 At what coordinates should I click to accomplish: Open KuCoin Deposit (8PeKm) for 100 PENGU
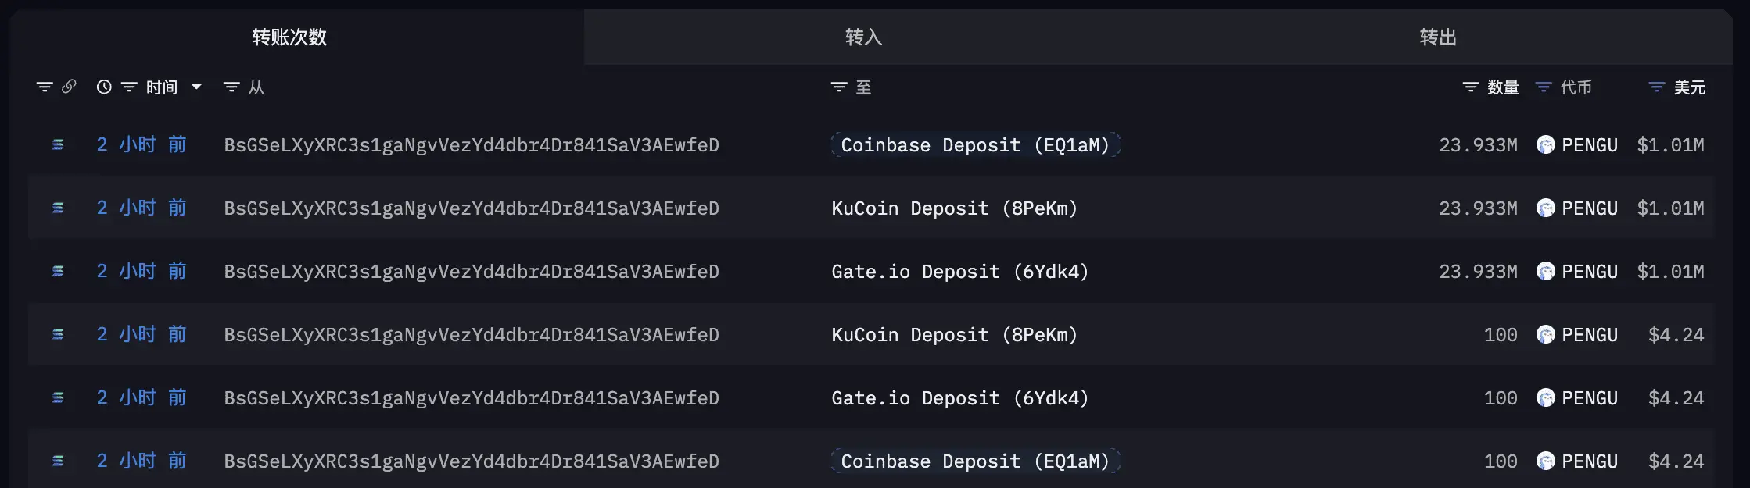(x=955, y=335)
